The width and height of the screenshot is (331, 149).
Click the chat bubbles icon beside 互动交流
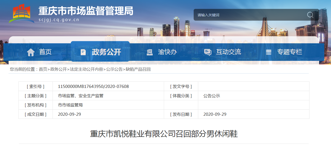pos(208,52)
